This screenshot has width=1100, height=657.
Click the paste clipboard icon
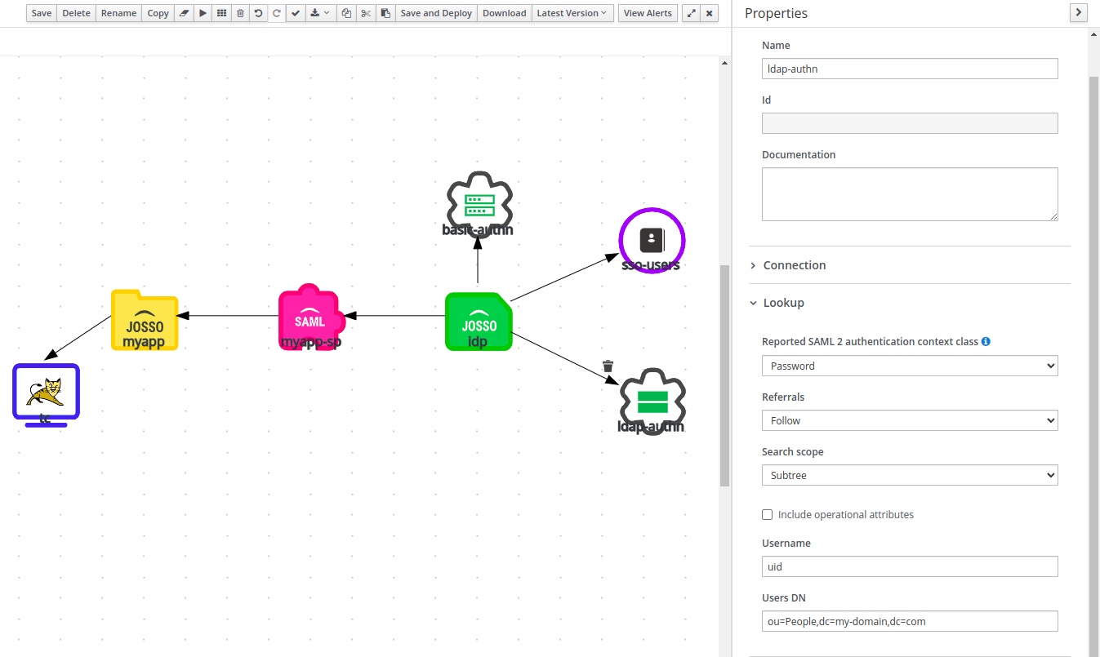(x=385, y=13)
